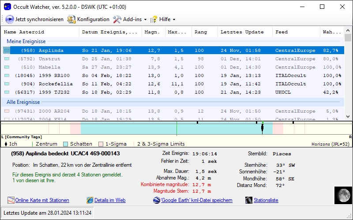Click the Schatten cyan legend swatch
The width and height of the screenshot is (353, 220).
pos(65,144)
